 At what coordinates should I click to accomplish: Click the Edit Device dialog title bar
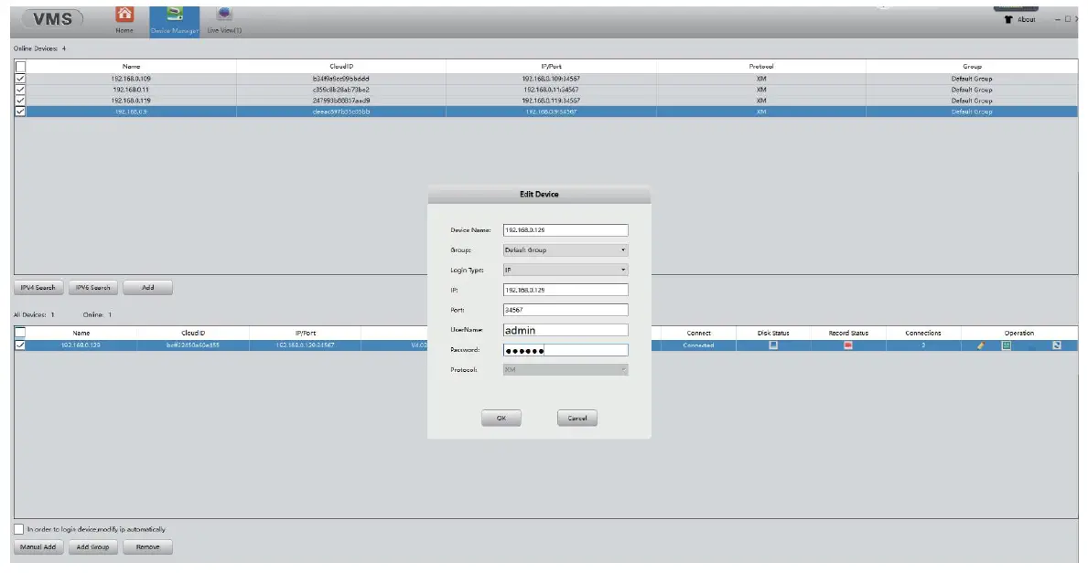(539, 194)
